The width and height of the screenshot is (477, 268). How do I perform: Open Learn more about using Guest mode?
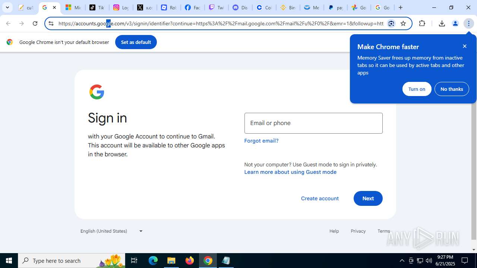coord(290,172)
